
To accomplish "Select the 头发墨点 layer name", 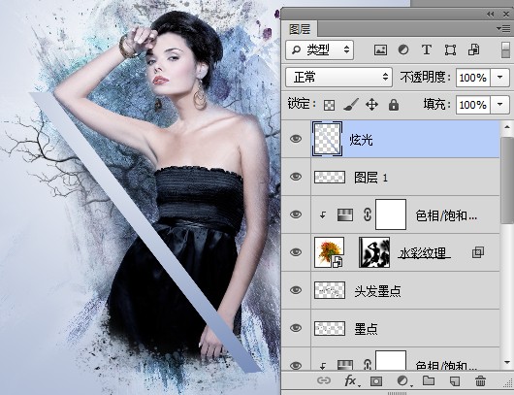I will [x=377, y=291].
